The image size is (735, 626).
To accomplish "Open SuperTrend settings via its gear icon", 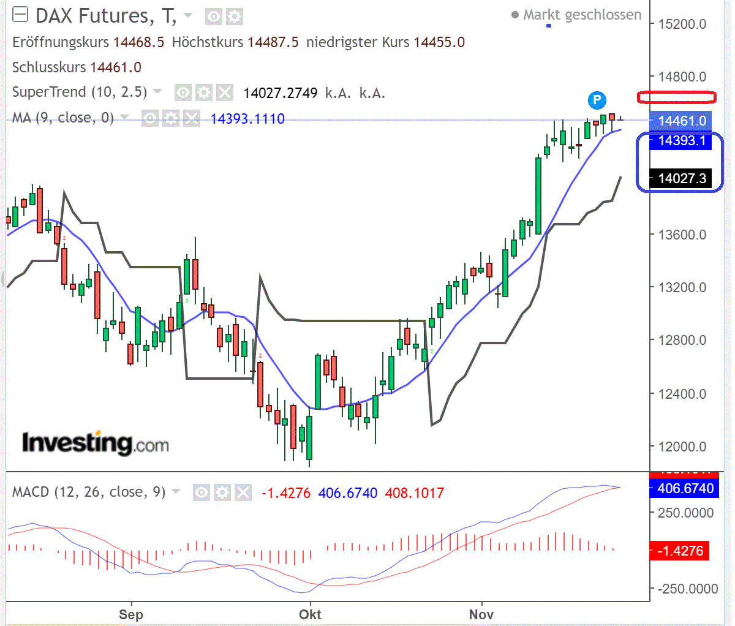I will [x=205, y=92].
